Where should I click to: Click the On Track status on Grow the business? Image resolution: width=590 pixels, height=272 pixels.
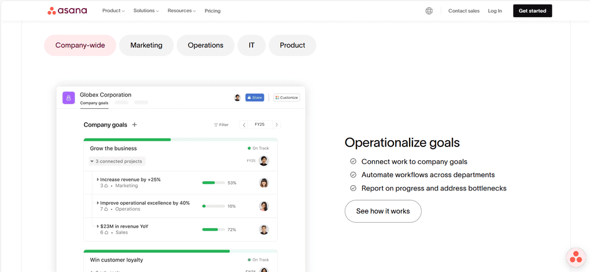[x=258, y=148]
